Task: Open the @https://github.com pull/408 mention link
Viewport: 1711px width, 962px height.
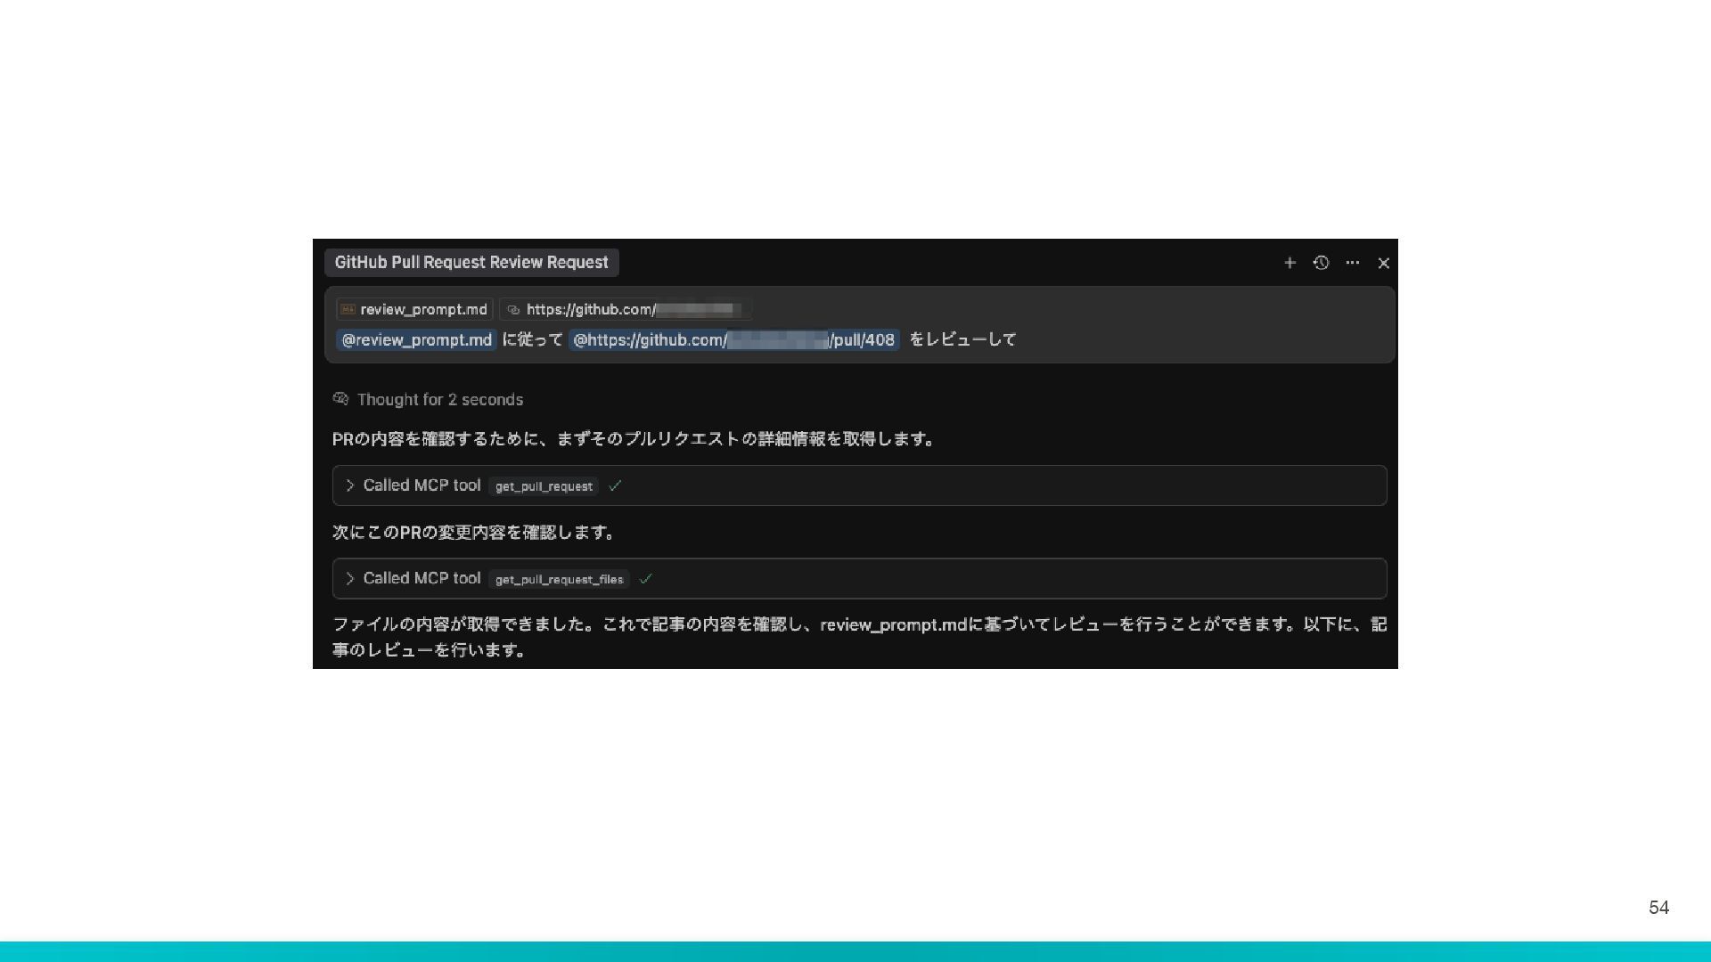Action: pyautogui.click(x=733, y=340)
